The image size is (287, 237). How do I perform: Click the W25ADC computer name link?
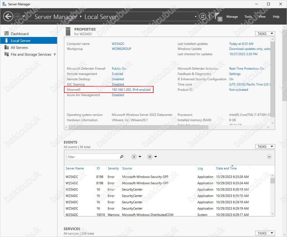click(118, 44)
